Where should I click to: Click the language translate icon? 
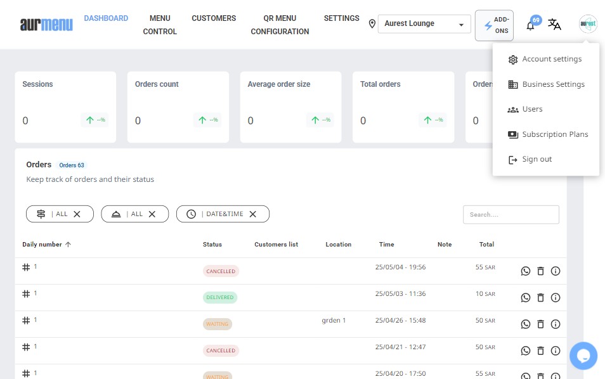click(x=554, y=25)
